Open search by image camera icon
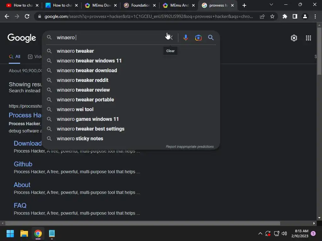322x241 pixels. click(198, 38)
